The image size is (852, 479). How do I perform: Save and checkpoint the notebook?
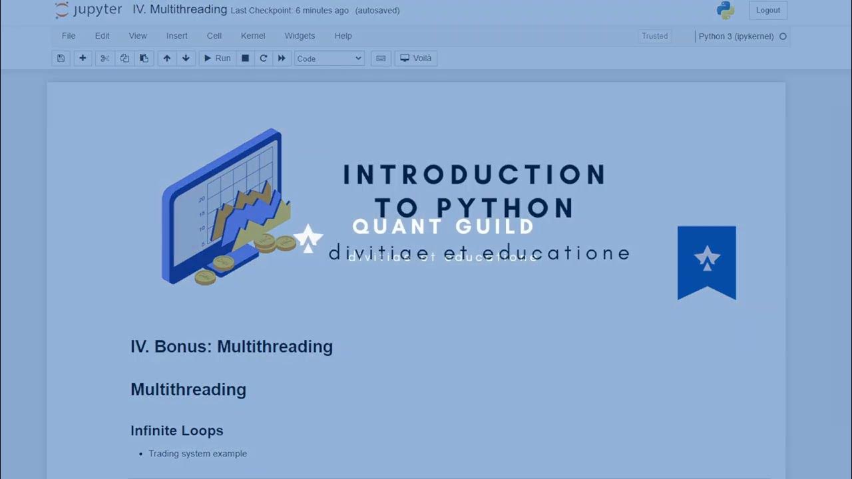pos(61,59)
